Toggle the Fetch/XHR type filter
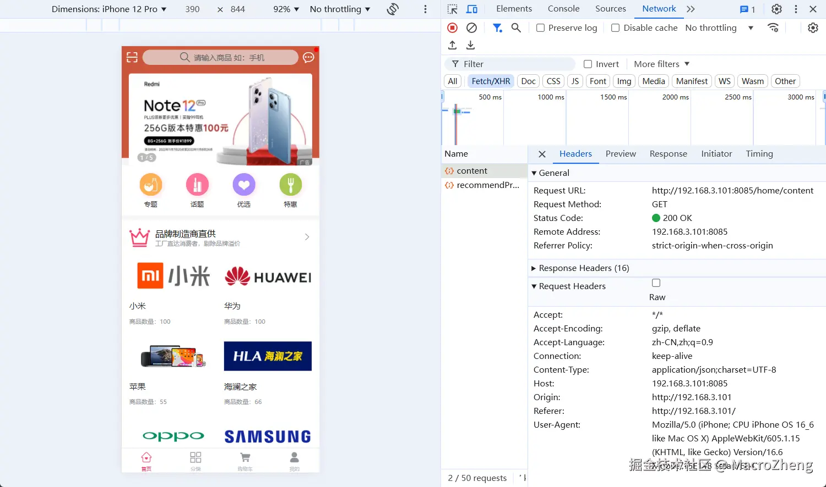Screen dimensions: 826x487 (x=491, y=81)
